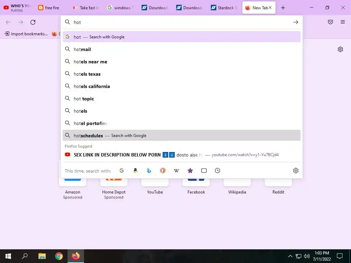Go forward one page
This screenshot has height=263, width=351.
coord(21,22)
